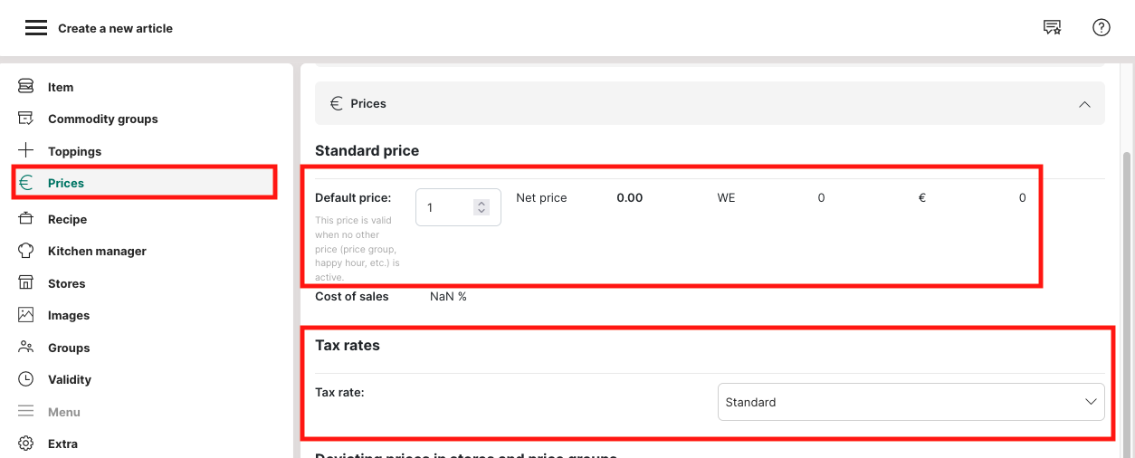Click the Menu sidebar entry
This screenshot has height=458, width=1135.
pos(64,412)
